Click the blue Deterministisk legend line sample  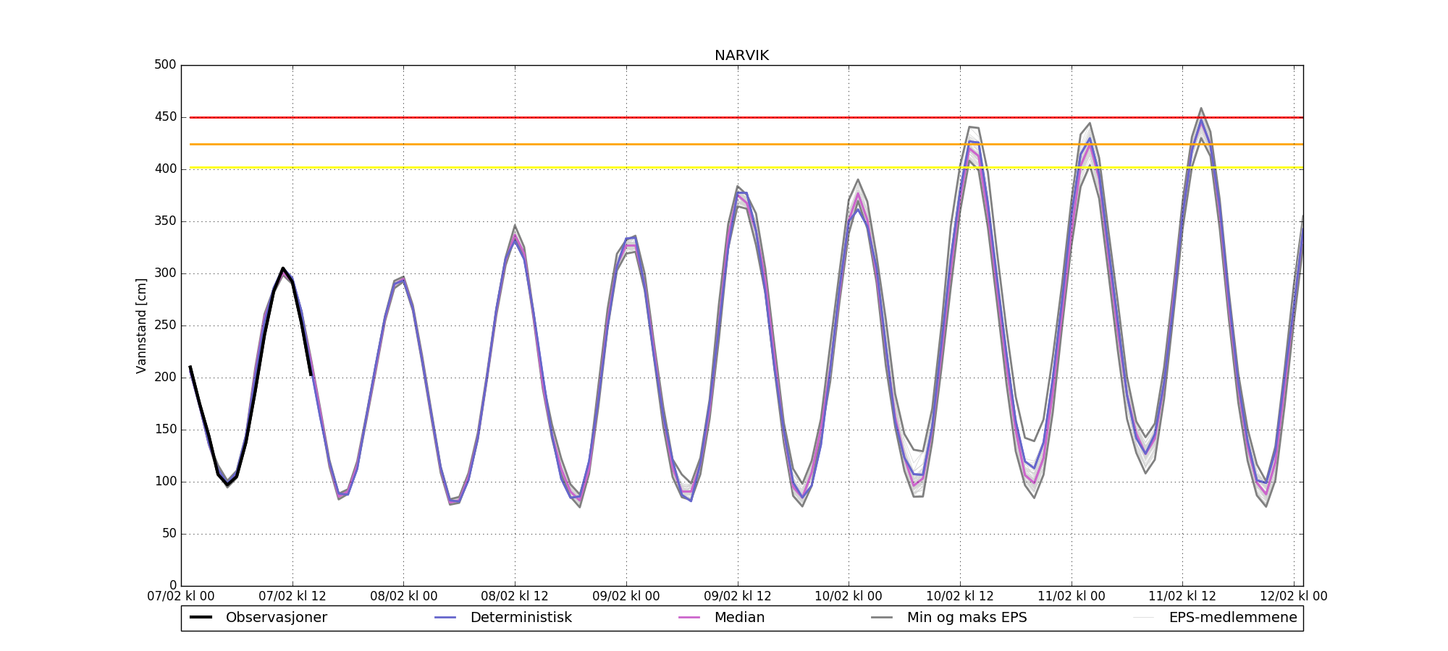445,618
